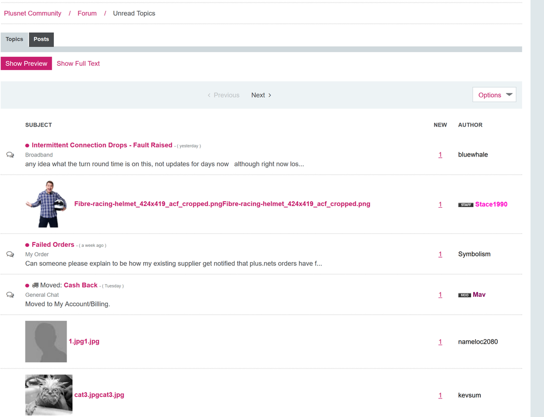Click the conversation icon beside Failed Orders topic

10,254
